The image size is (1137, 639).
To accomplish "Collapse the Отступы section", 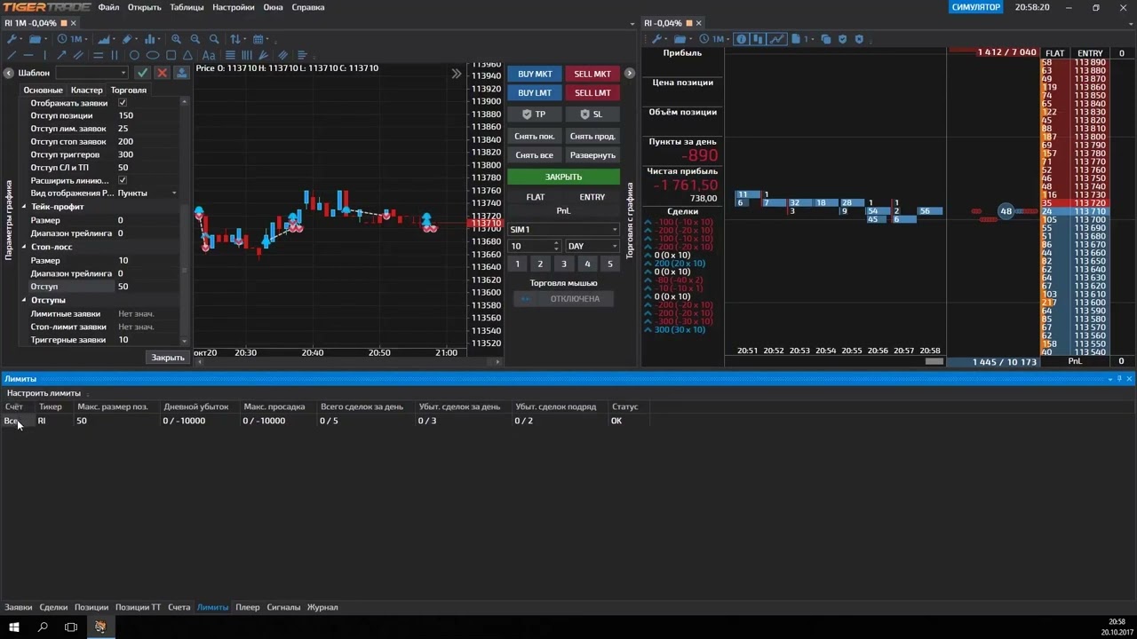I will pos(24,300).
